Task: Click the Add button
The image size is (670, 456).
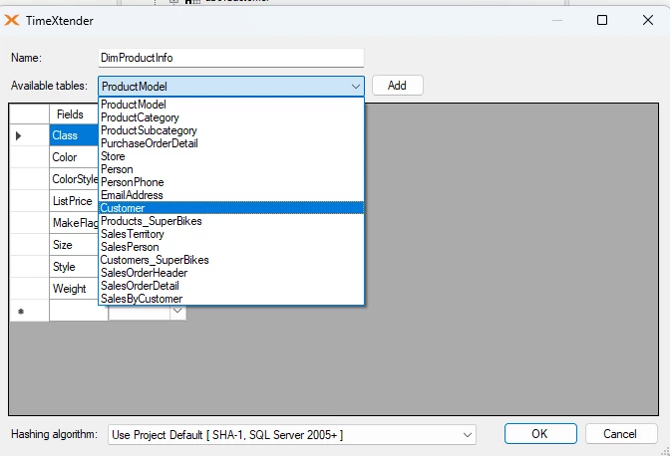Action: [x=398, y=86]
